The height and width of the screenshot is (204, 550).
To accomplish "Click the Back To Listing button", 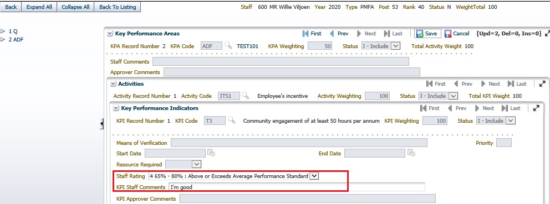I will pos(118,7).
